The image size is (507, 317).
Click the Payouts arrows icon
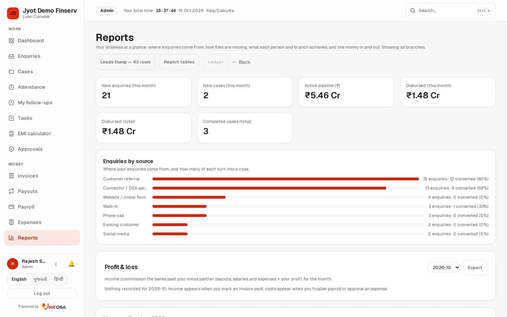pyautogui.click(x=11, y=191)
